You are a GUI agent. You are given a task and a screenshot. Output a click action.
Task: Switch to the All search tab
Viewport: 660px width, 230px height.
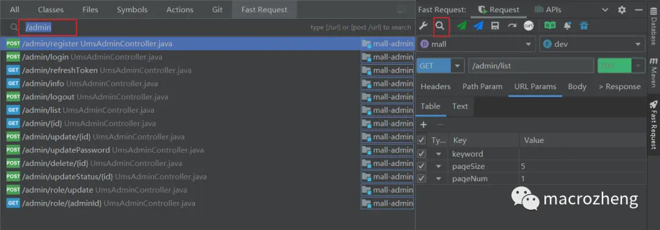pyautogui.click(x=15, y=9)
